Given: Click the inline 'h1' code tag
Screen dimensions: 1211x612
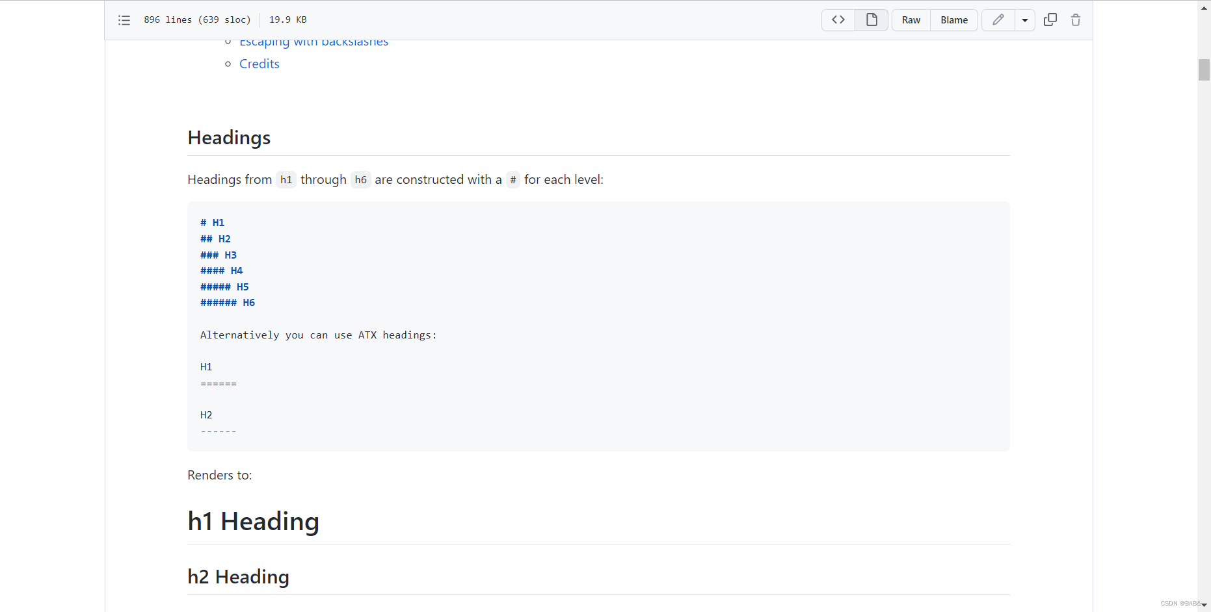Looking at the screenshot, I should coord(286,180).
